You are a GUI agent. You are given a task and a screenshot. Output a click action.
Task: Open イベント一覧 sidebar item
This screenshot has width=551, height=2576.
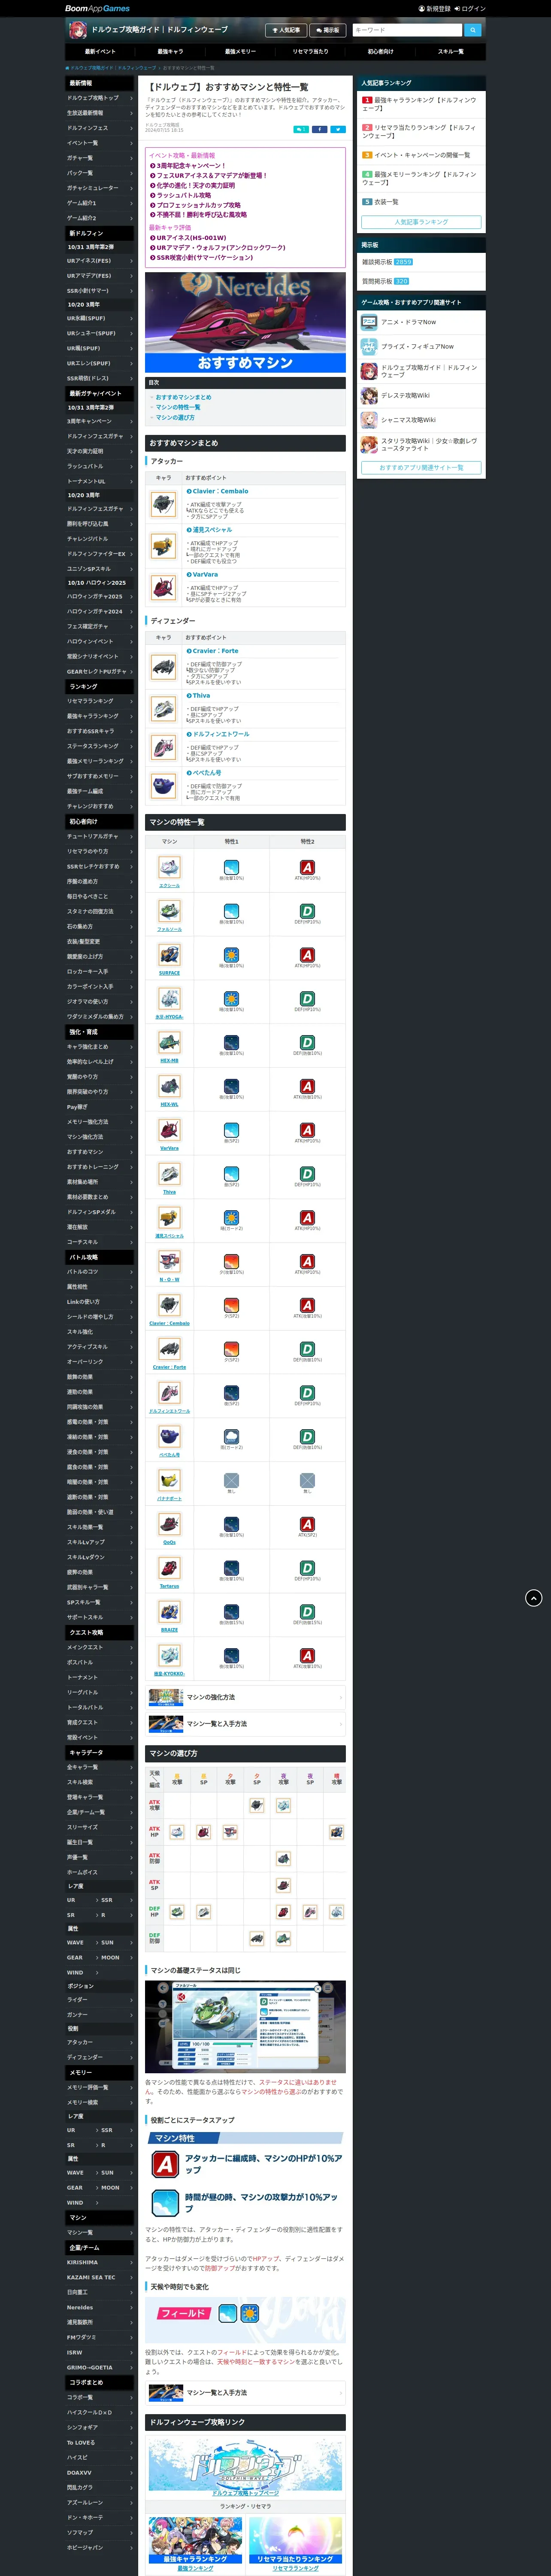click(x=100, y=143)
